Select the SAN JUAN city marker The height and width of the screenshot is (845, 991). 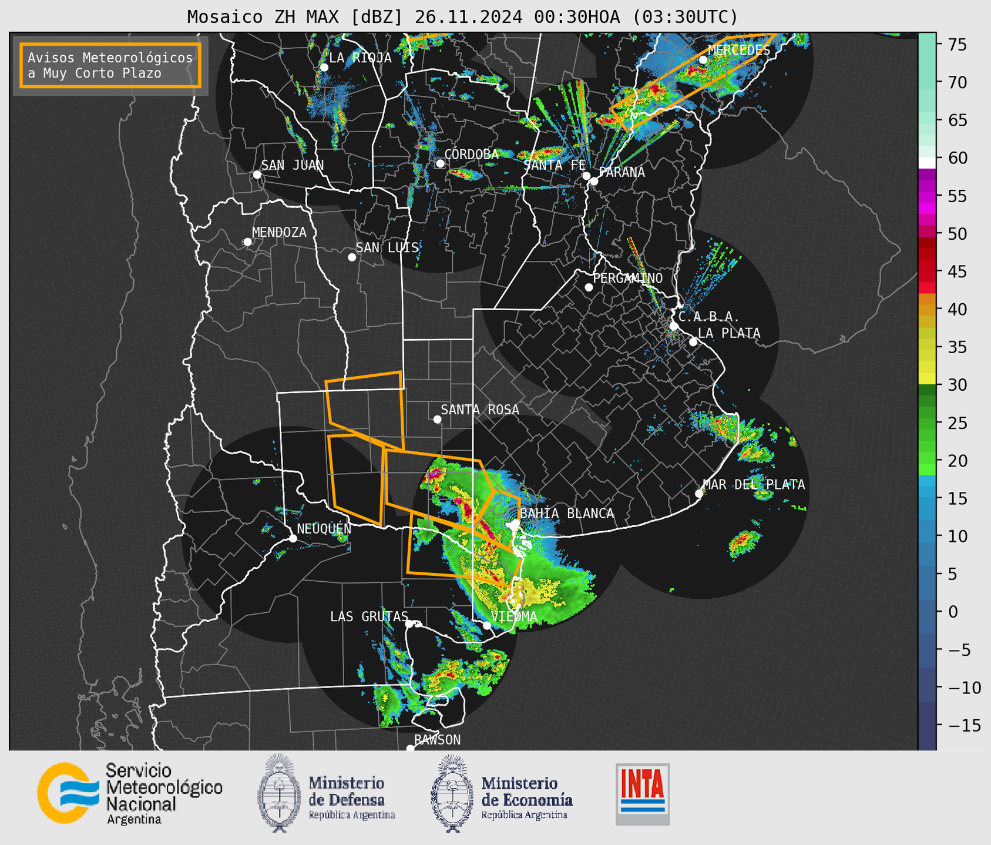[x=257, y=175]
